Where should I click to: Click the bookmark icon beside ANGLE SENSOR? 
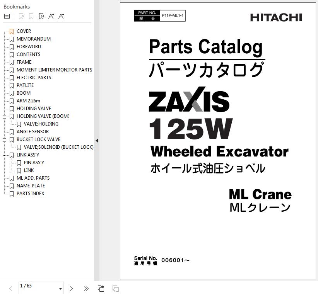coord(12,132)
